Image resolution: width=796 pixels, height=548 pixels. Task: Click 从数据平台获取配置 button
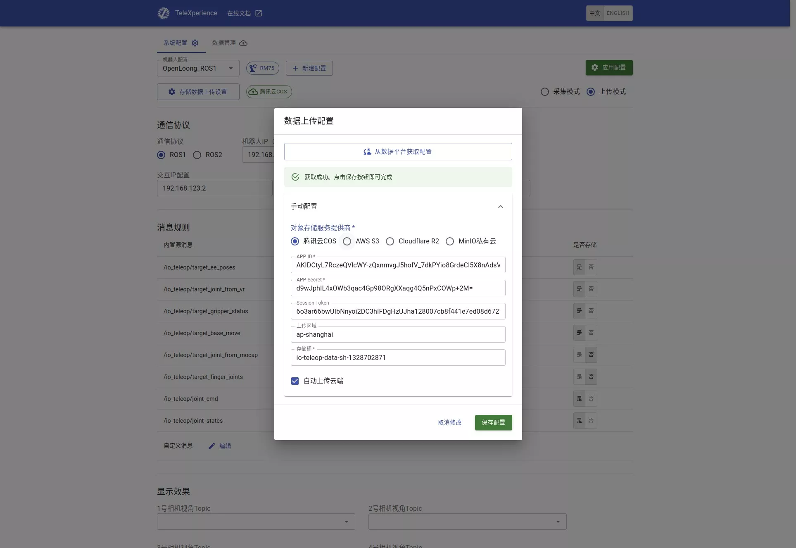pyautogui.click(x=398, y=152)
